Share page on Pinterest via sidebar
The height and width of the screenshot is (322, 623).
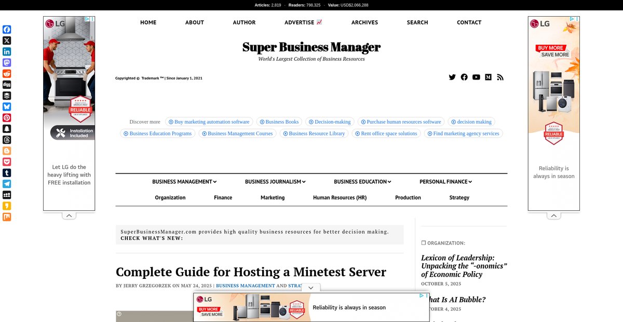[7, 118]
